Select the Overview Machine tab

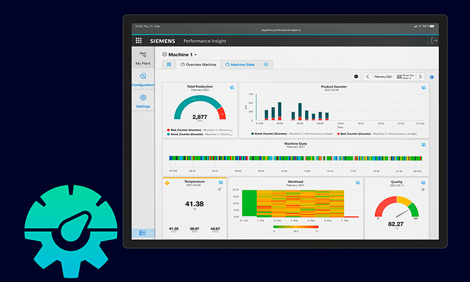199,65
